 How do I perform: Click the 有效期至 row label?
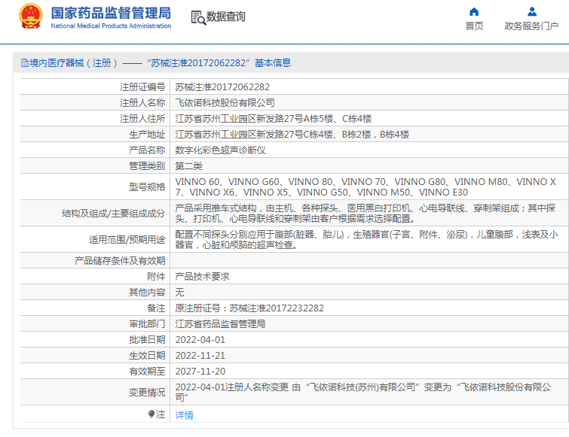tap(147, 372)
